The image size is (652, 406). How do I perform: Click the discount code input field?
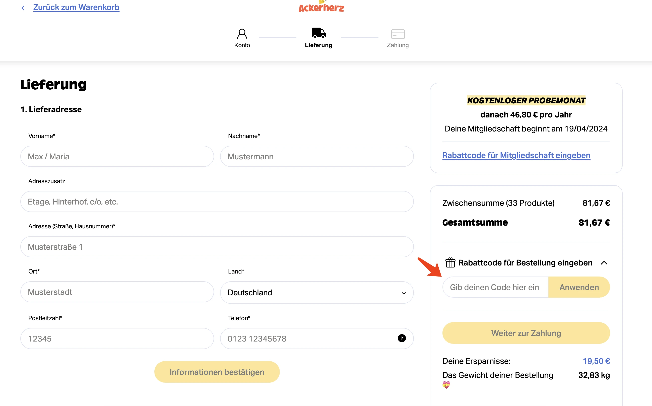point(495,287)
